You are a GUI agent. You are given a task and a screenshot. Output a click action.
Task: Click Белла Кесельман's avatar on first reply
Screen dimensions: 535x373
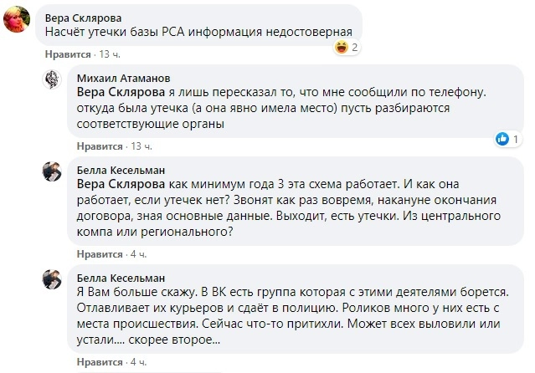tap(53, 172)
